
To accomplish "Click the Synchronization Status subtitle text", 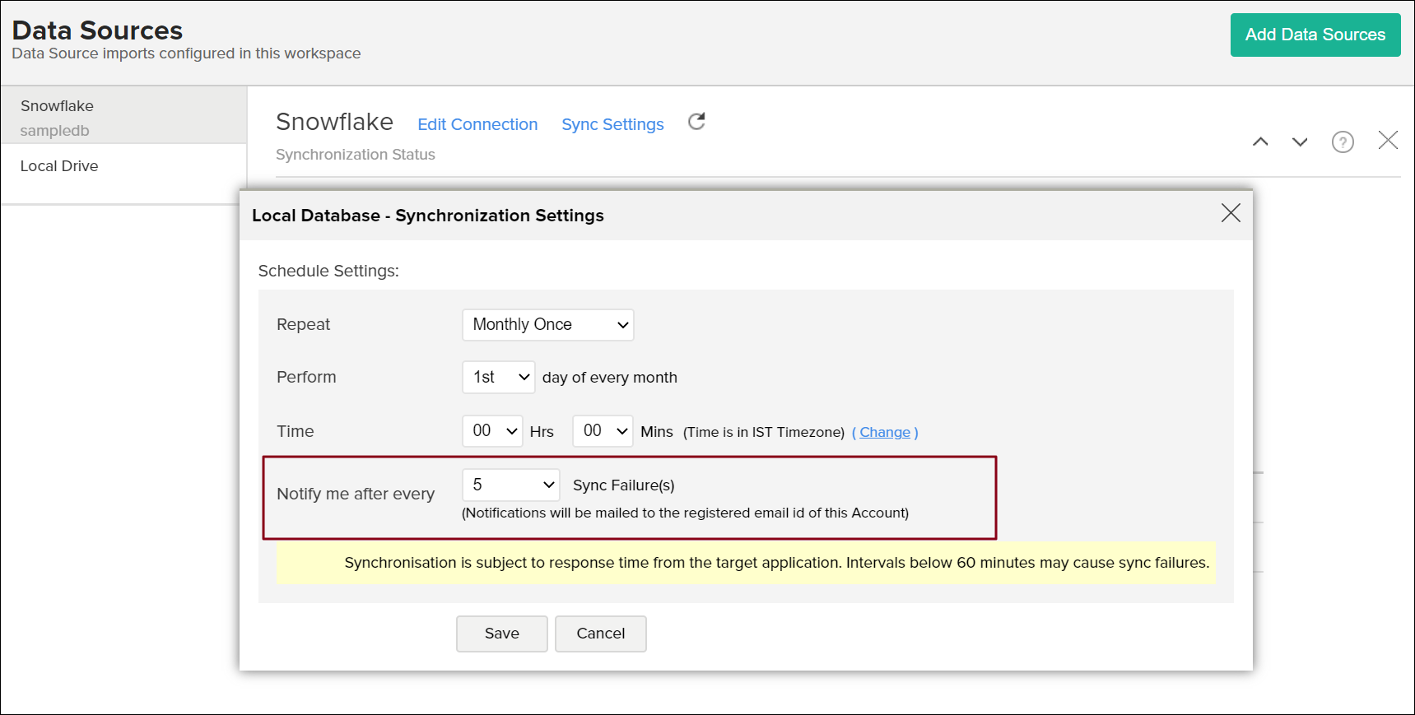I will point(356,155).
